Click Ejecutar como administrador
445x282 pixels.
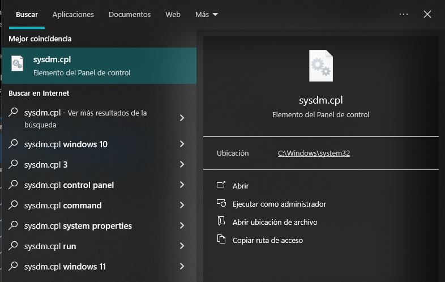tap(279, 204)
